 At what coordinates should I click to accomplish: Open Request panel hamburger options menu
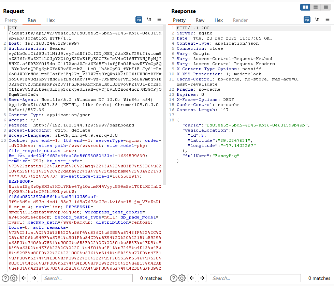[x=159, y=19]
